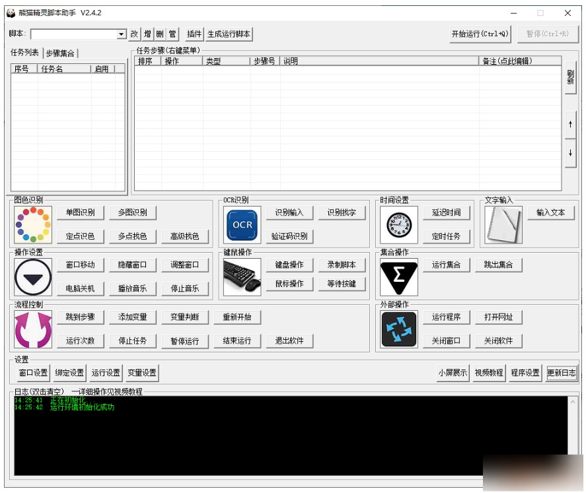Click the 多图识别 button
The height and width of the screenshot is (493, 586).
[x=133, y=213]
